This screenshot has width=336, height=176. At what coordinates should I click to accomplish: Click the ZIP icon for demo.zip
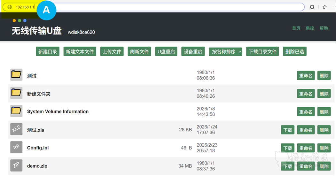16,165
